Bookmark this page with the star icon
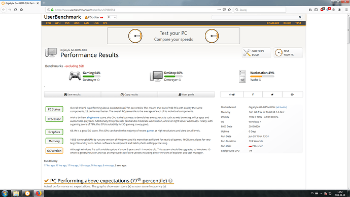 (x=229, y=10)
